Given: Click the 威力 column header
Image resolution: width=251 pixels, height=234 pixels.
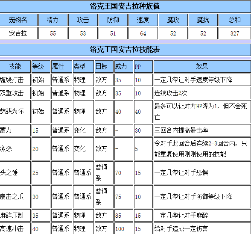Looking at the screenshot, I should point(124,66).
